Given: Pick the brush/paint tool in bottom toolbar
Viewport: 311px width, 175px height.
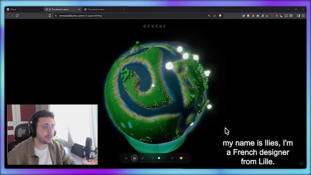Looking at the screenshot, I should click(143, 158).
